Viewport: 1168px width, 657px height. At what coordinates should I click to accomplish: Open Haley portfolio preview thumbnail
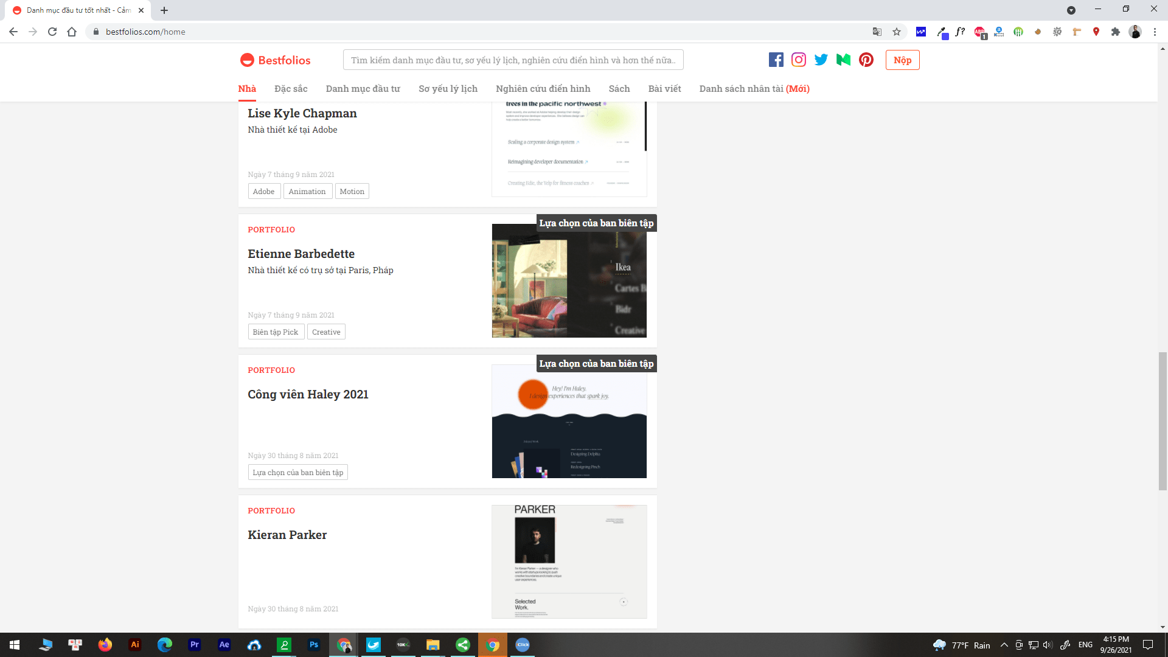pyautogui.click(x=569, y=421)
